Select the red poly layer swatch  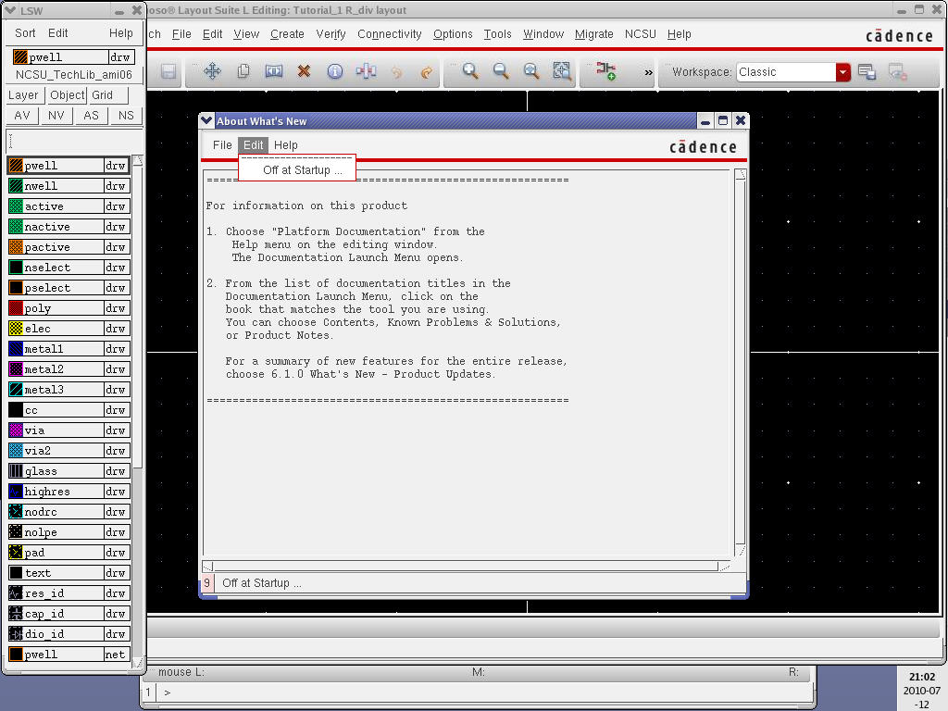pos(16,308)
